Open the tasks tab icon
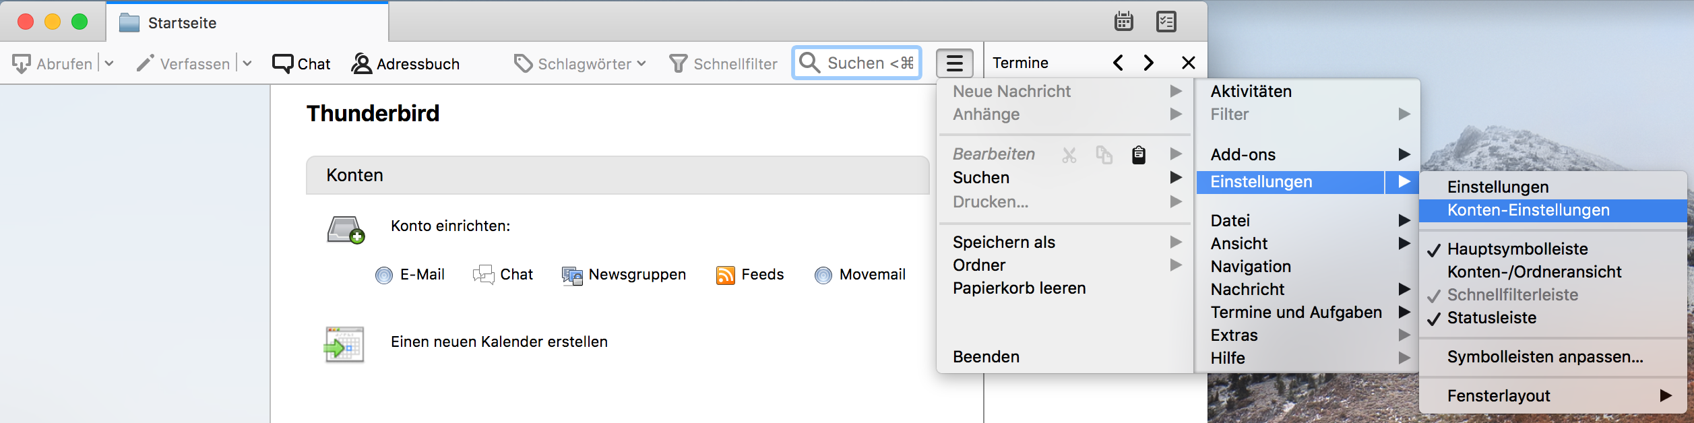 pyautogui.click(x=1166, y=22)
